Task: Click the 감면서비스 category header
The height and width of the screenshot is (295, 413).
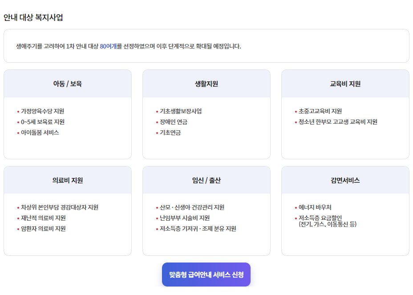Action: pos(345,180)
